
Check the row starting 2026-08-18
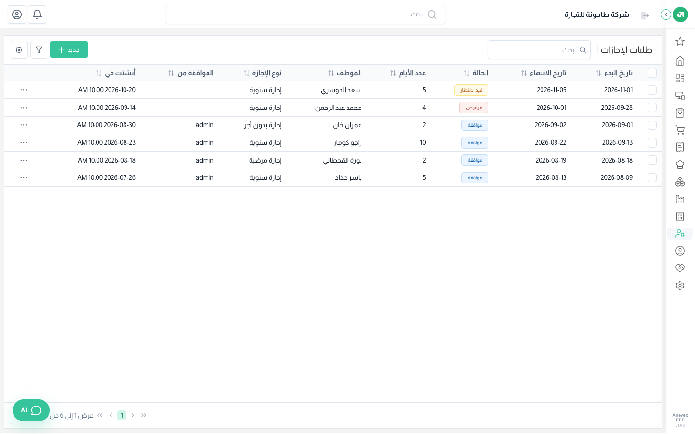pos(652,160)
